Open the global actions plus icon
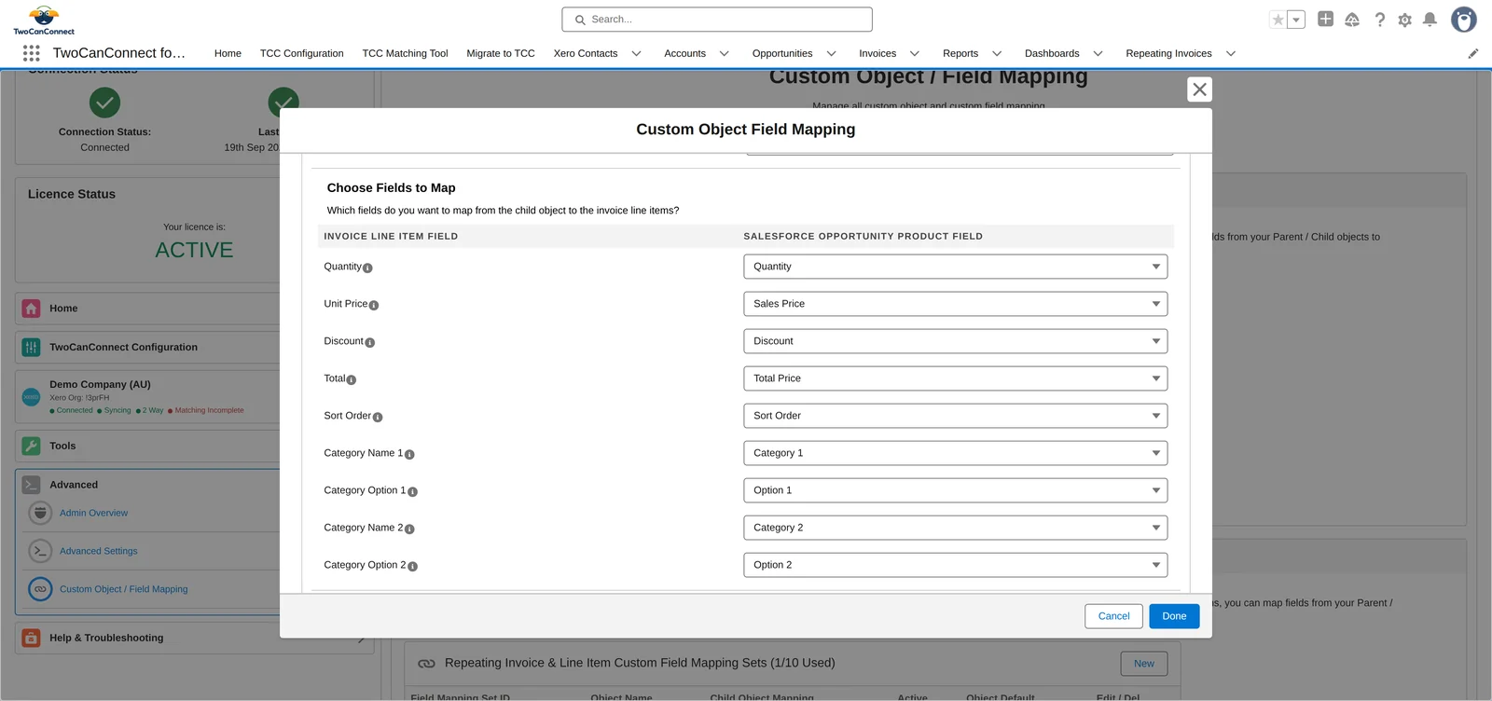Screen dimensions: 1492x701 (x=1325, y=19)
